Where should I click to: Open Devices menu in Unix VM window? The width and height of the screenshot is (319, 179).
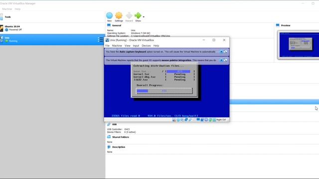pos(146,46)
